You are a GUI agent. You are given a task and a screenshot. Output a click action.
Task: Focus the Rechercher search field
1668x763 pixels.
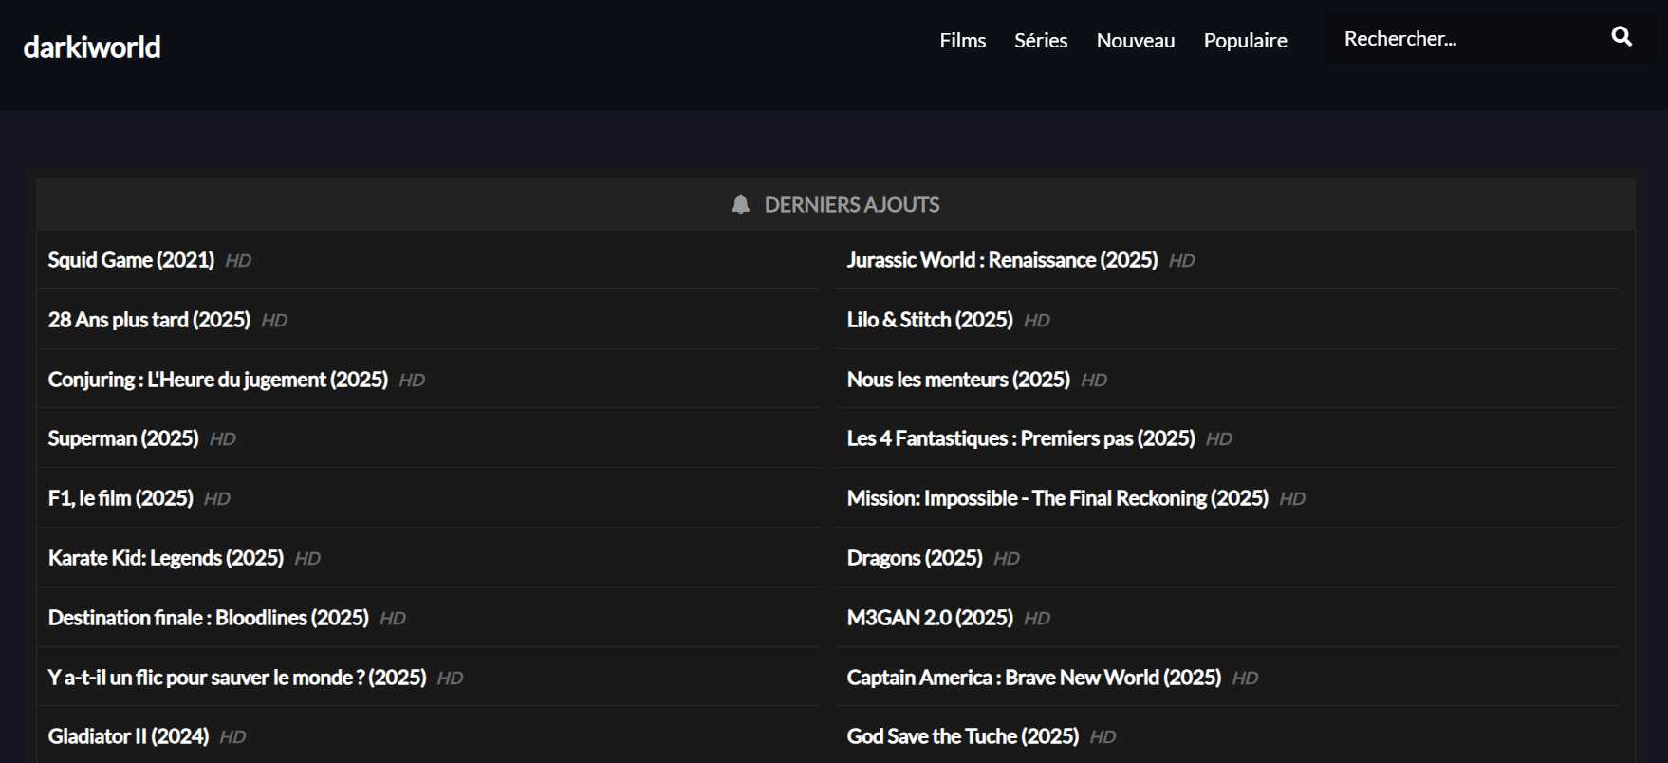(1461, 39)
